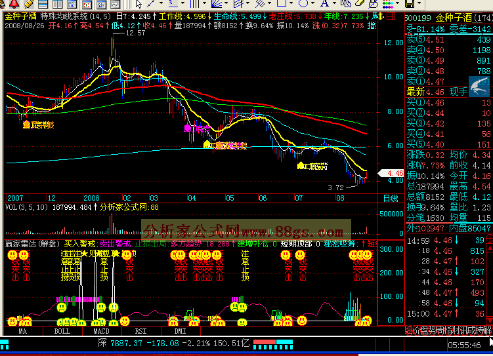The height and width of the screenshot is (356, 493).
Task: Switch to the MA indicator tab
Action: tap(23, 331)
